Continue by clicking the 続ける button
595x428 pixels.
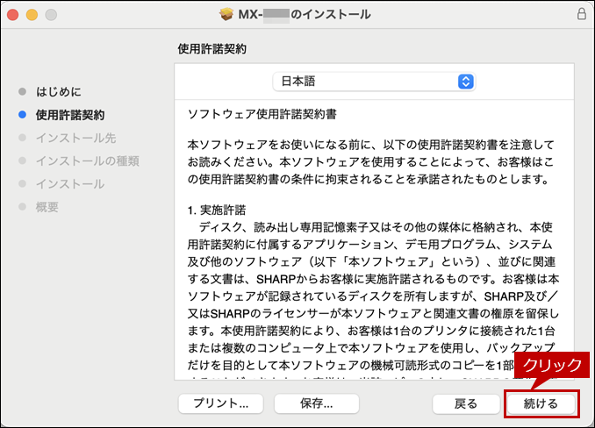541,403
